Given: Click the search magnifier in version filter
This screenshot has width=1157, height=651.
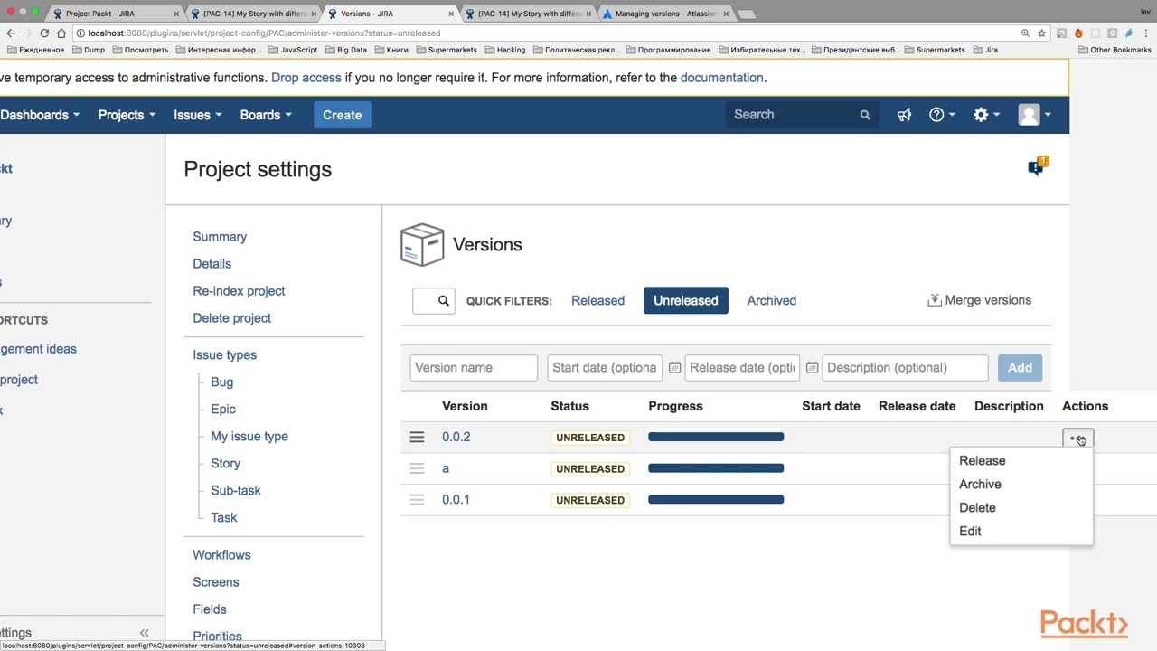Looking at the screenshot, I should click(444, 300).
